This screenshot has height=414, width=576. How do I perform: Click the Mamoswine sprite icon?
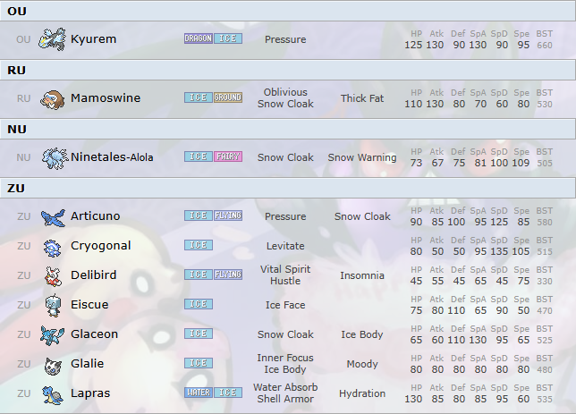pos(53,99)
